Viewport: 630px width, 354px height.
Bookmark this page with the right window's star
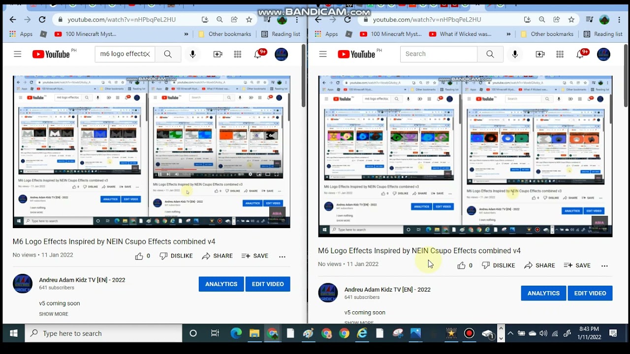571,20
